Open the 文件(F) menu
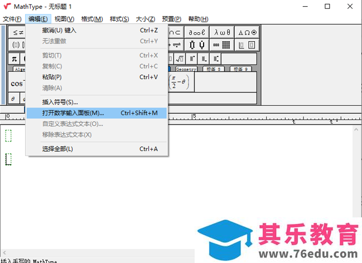This screenshot has width=362, height=263. tap(12, 19)
